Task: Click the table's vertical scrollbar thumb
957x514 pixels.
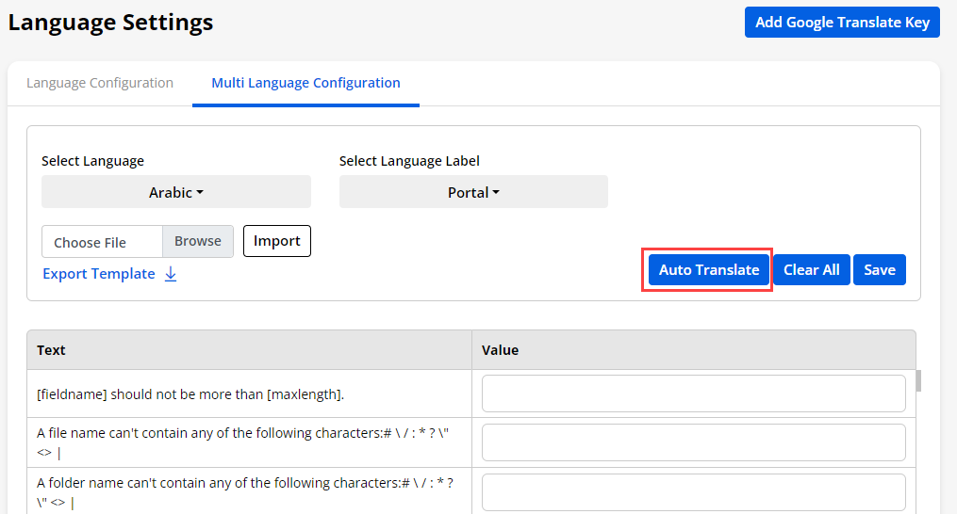Action: 918,380
